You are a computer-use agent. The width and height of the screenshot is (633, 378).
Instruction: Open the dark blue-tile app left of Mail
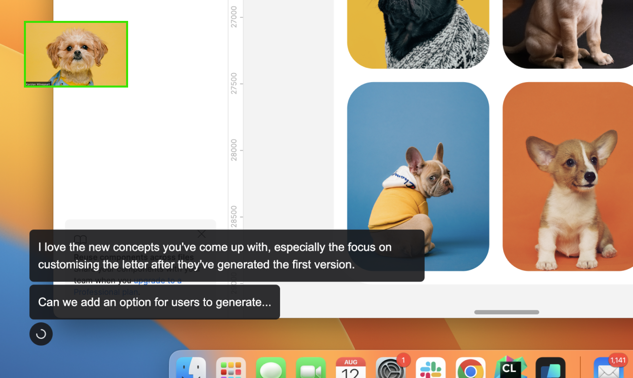pyautogui.click(x=550, y=369)
